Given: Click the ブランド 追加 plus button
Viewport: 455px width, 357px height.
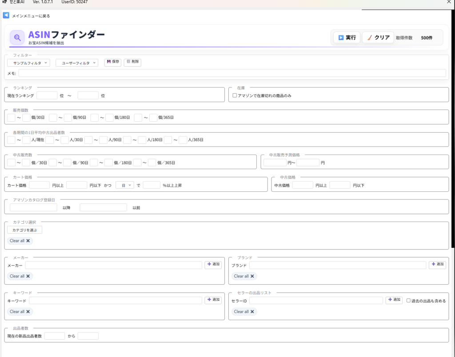Looking at the screenshot, I should [x=437, y=265].
